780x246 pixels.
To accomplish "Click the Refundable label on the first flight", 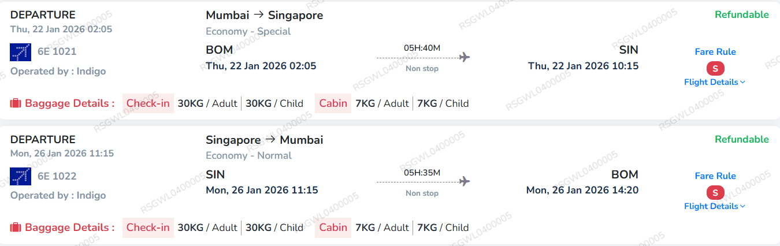I will [742, 15].
